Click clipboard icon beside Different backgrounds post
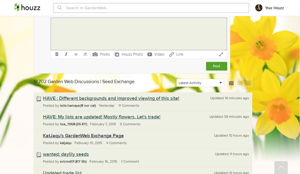The image size is (300, 174). click(39, 99)
